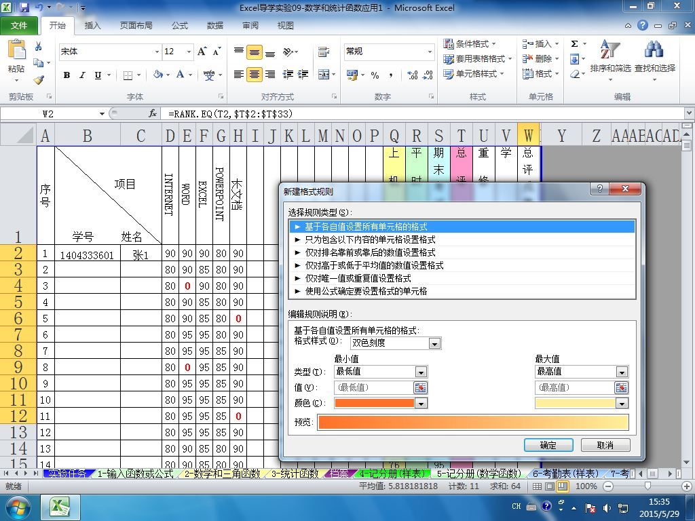
Task: Switch to the Insert ribbon tab
Action: [x=92, y=26]
